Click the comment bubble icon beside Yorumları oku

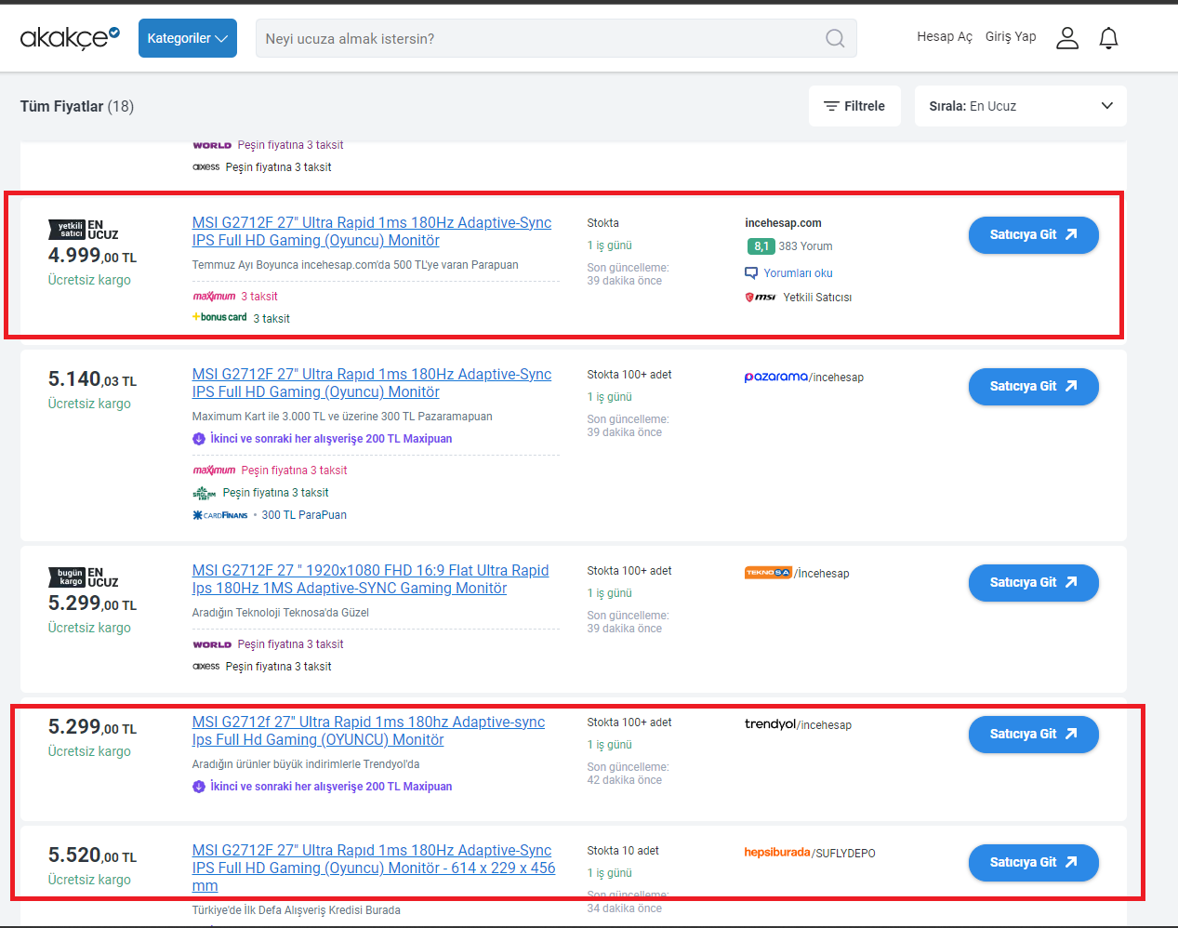click(751, 273)
